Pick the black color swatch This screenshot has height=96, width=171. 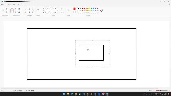click(x=78, y=8)
